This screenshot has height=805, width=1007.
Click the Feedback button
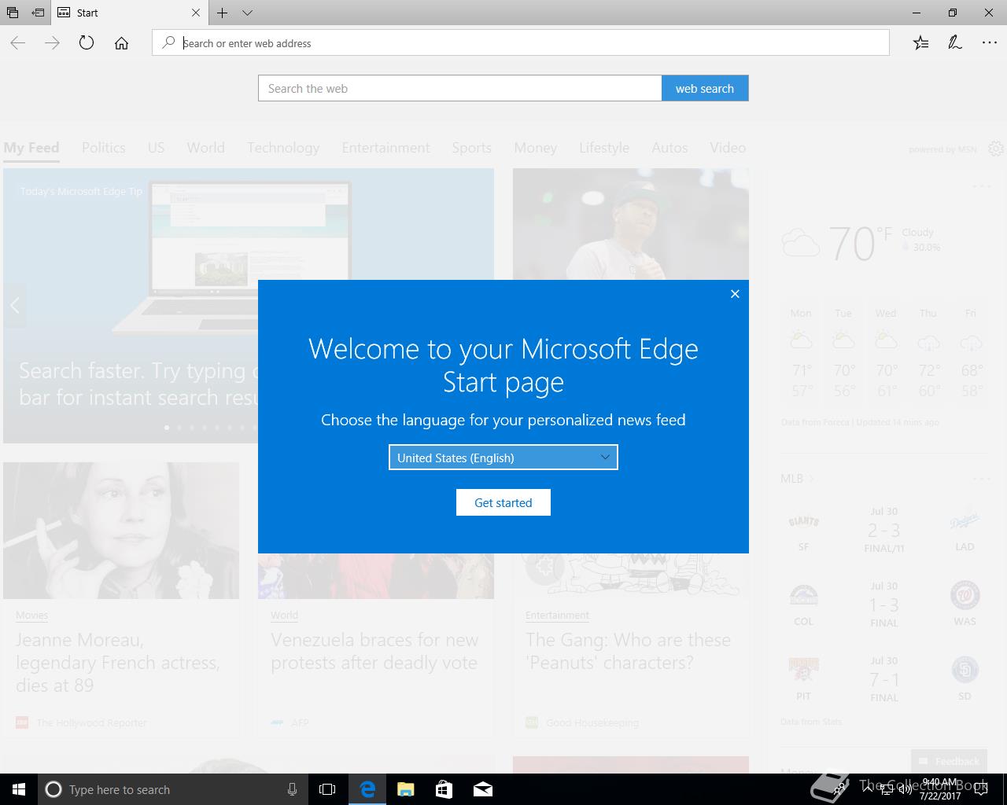949,761
